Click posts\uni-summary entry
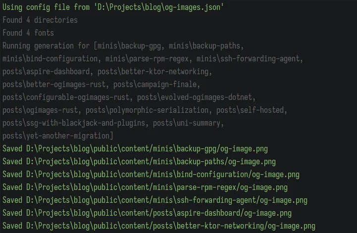Screen dimensions: 357x233 click(x=189, y=123)
